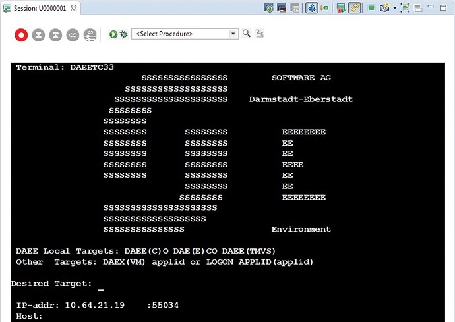The image size is (455, 322).
Task: Minimize the session view panel
Action: [431, 6]
